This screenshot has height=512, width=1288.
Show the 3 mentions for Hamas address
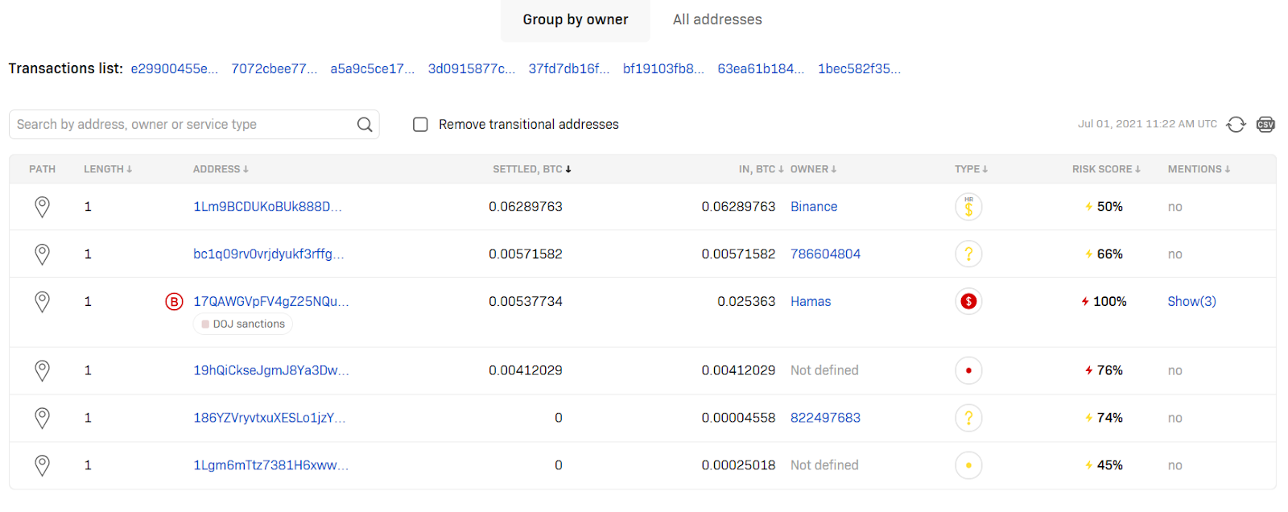[1191, 302]
